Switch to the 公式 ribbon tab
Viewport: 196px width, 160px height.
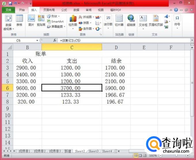pyautogui.click(x=64, y=10)
